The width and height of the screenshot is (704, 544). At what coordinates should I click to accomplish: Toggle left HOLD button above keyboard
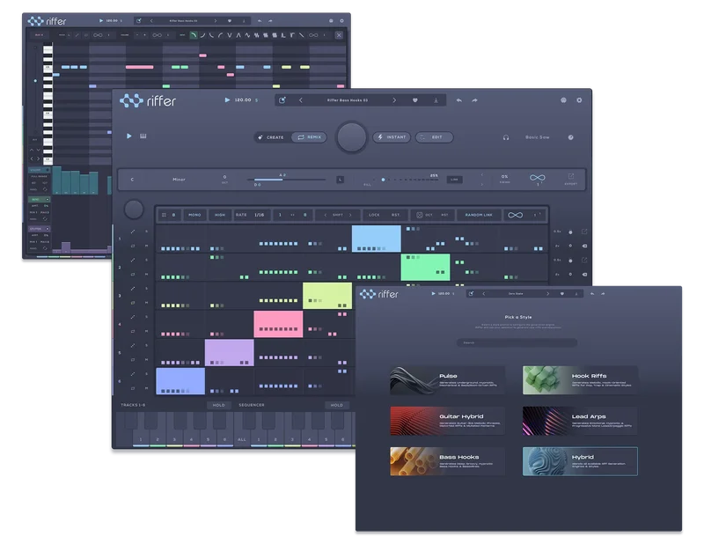click(x=218, y=405)
